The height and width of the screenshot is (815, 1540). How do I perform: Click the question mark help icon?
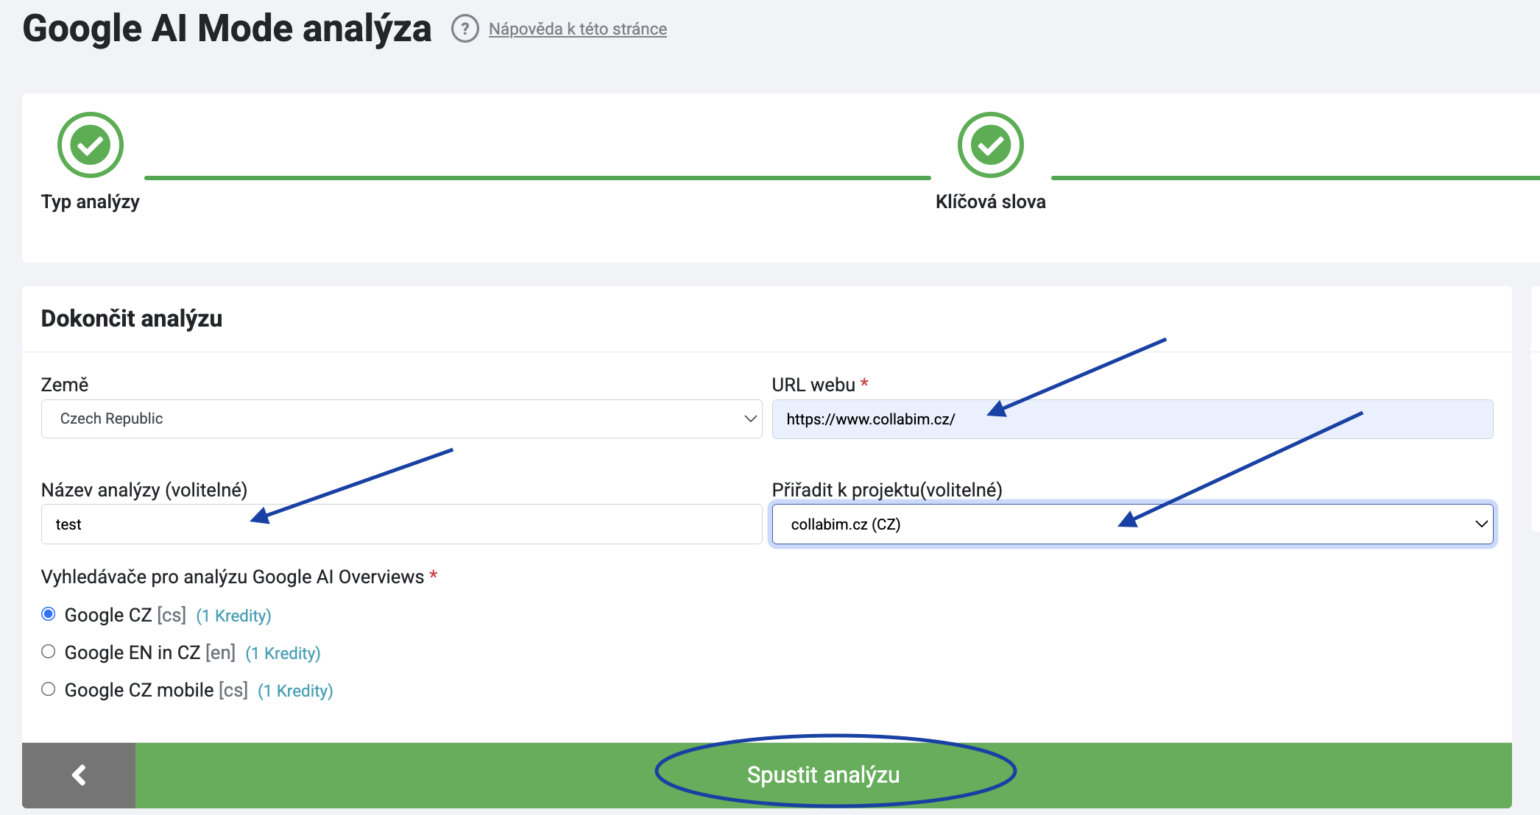coord(465,29)
